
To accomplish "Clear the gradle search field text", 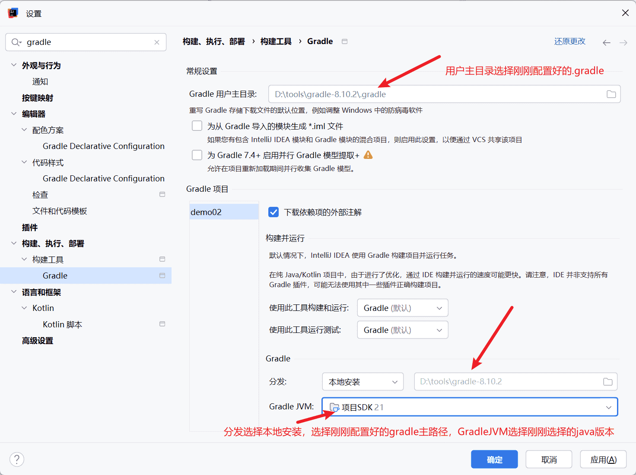I will click(x=157, y=42).
